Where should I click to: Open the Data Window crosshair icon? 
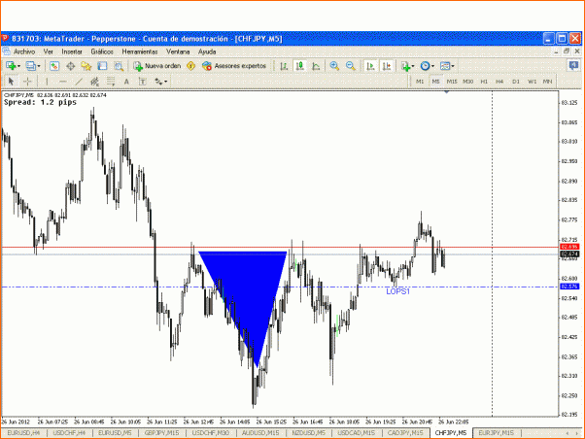pyautogui.click(x=70, y=66)
